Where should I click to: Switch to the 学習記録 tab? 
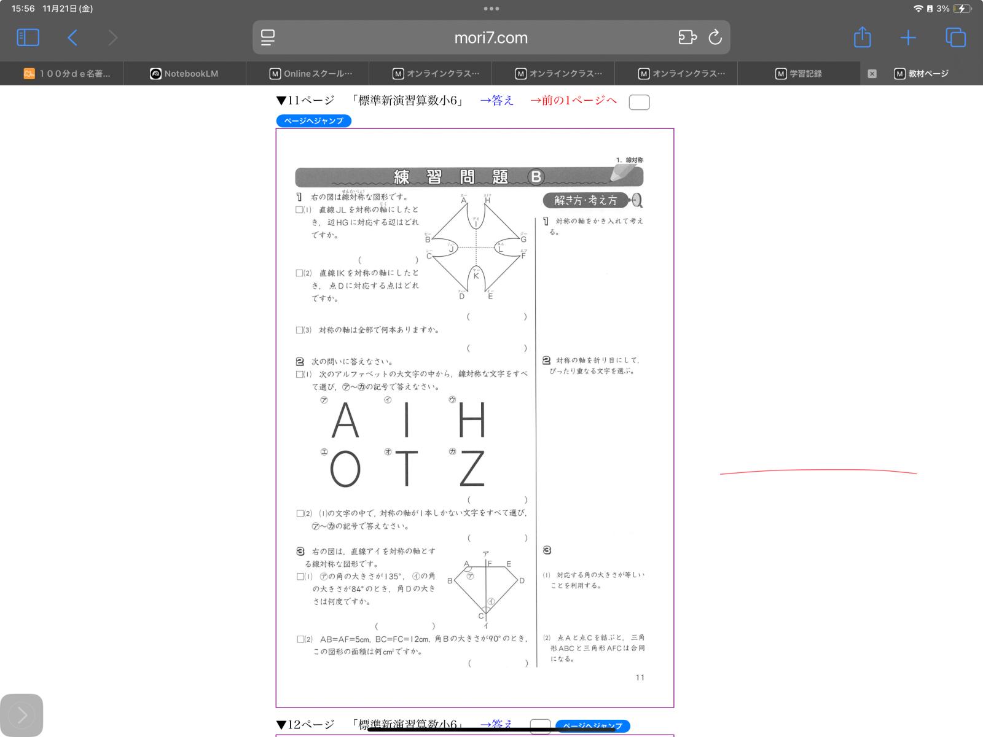click(799, 74)
